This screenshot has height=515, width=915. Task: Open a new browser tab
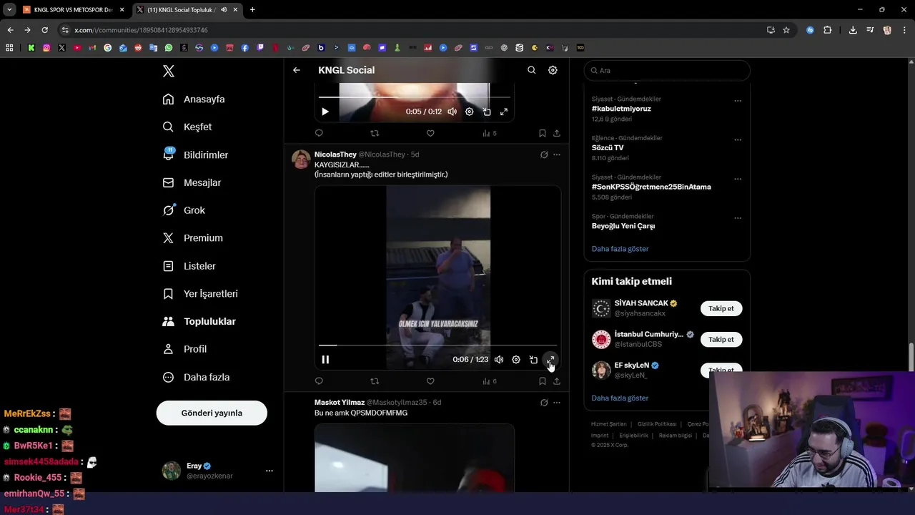point(252,9)
